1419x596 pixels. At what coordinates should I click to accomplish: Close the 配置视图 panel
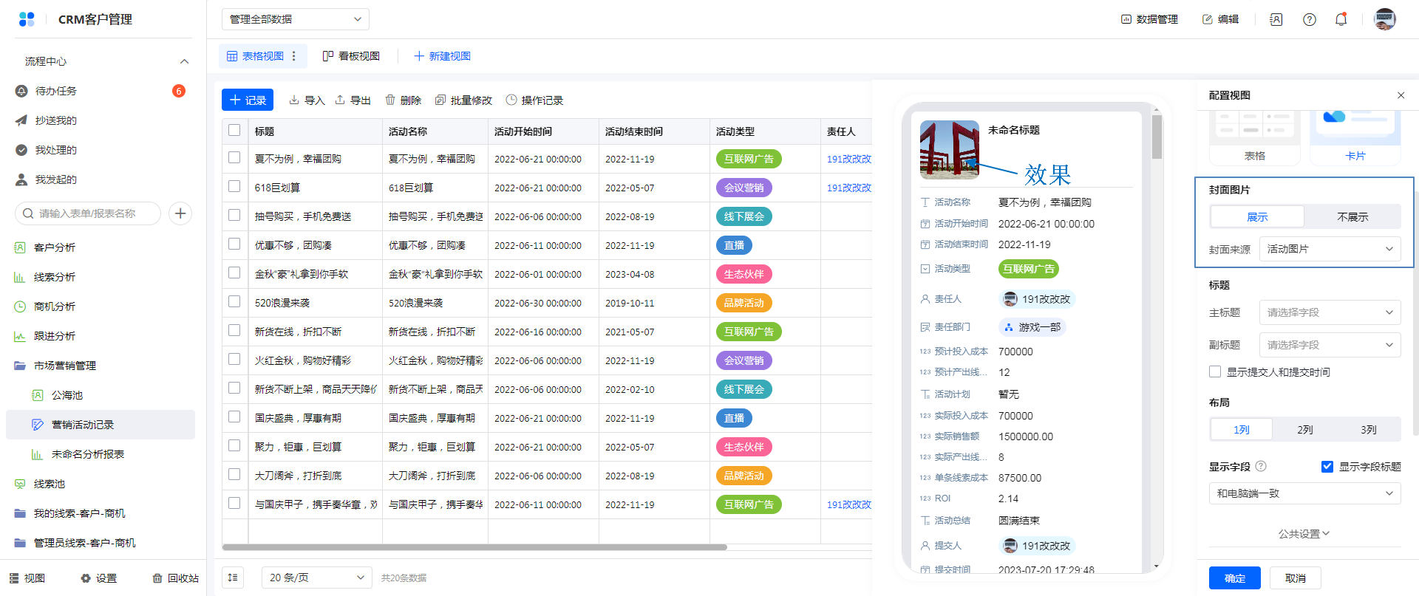click(1401, 95)
